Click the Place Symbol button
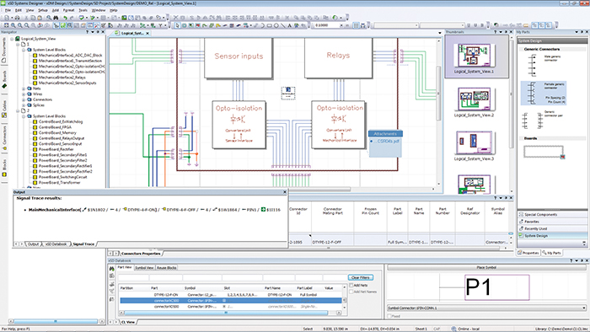This screenshot has height=332, width=590. tap(486, 267)
